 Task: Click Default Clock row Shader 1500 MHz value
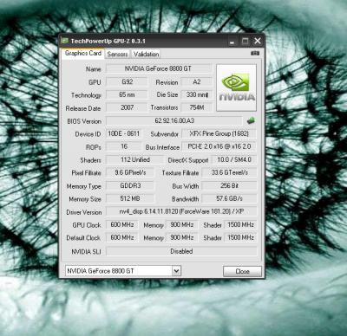[x=240, y=237]
